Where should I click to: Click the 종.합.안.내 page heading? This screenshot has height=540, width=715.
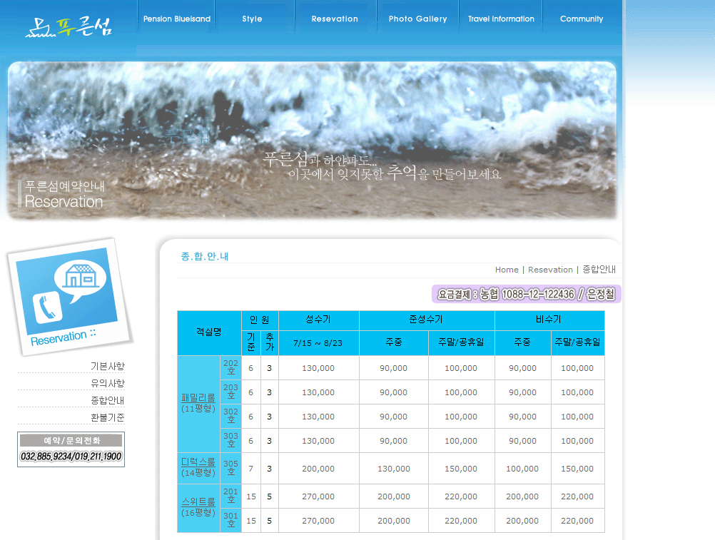205,256
